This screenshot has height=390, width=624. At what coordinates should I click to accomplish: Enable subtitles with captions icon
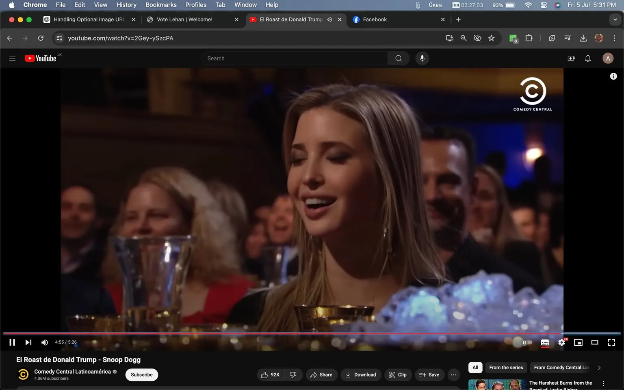(x=545, y=342)
